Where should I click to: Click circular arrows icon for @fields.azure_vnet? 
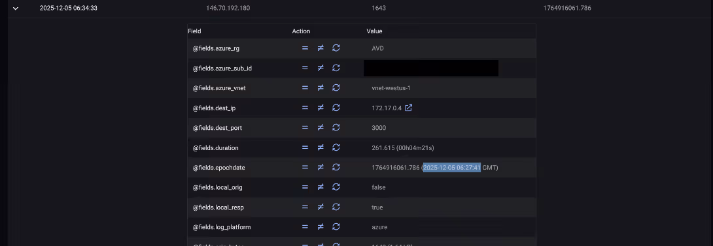pyautogui.click(x=336, y=88)
